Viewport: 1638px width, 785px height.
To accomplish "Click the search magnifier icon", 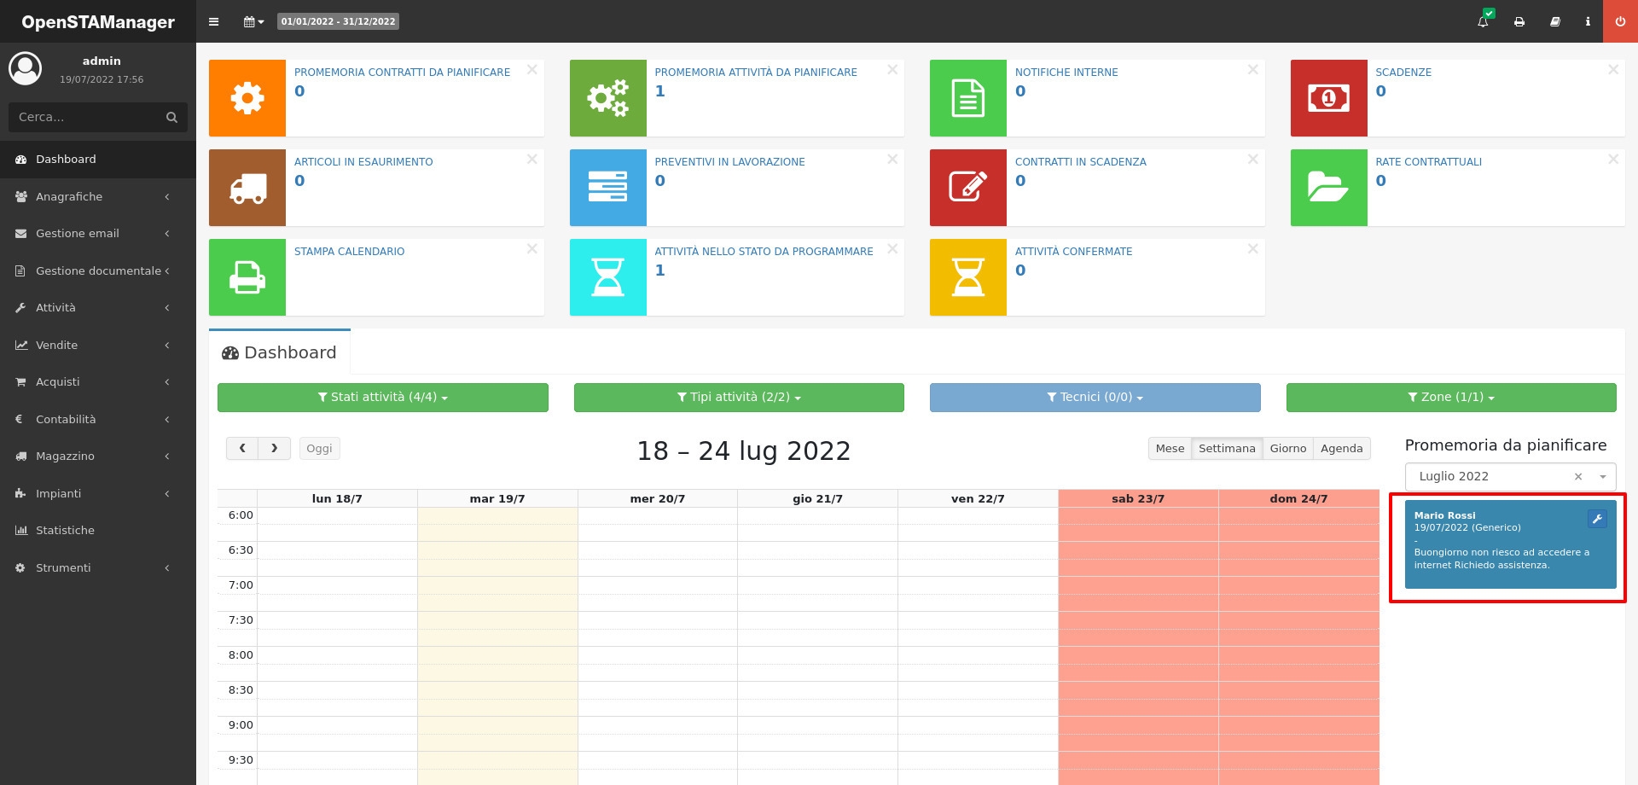I will 171,118.
